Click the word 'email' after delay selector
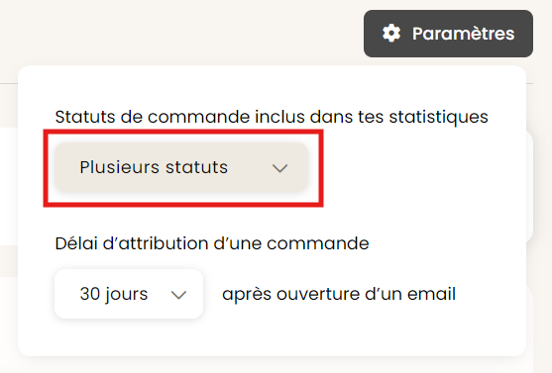 pyautogui.click(x=431, y=294)
